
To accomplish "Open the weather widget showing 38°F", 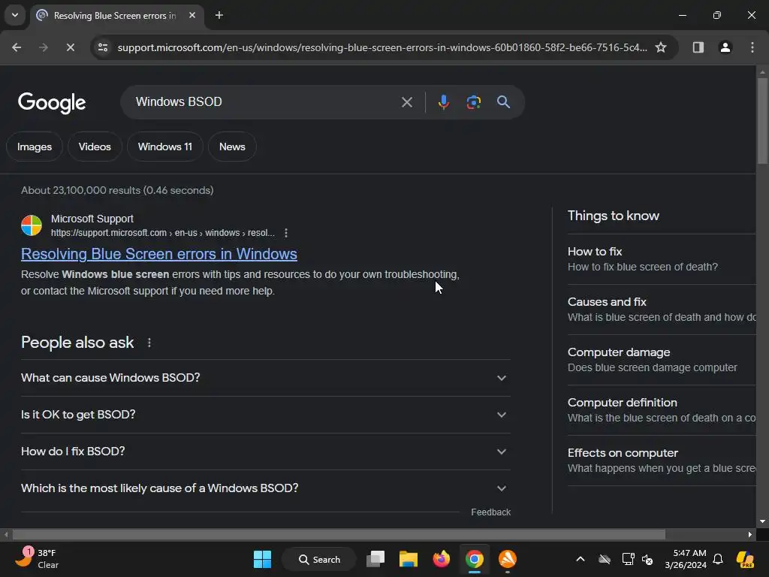I will click(38, 559).
